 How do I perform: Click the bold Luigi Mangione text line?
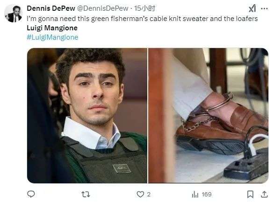[52, 28]
